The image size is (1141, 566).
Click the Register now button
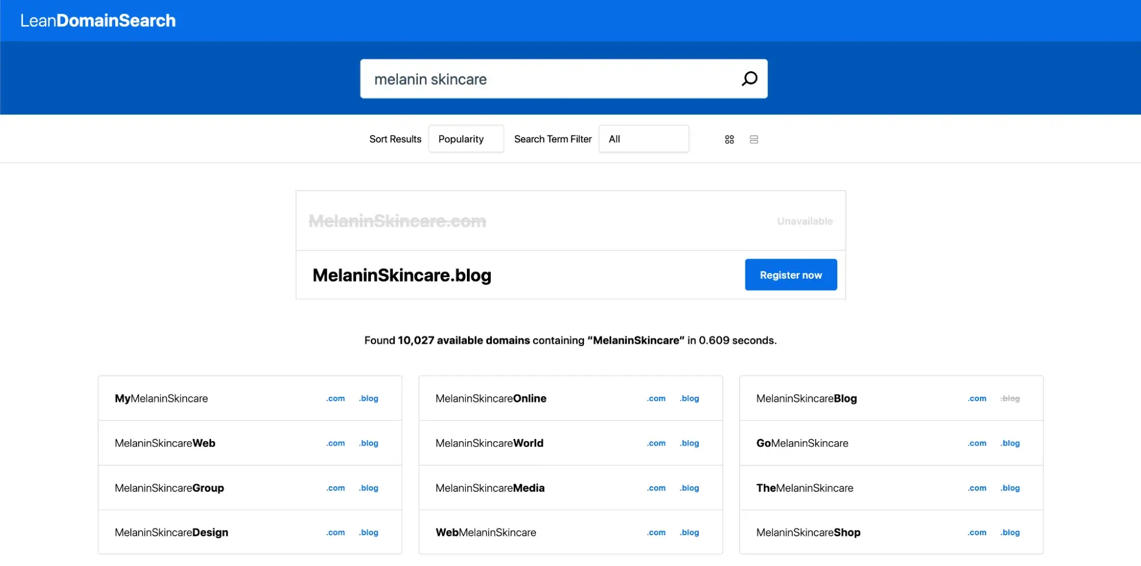[791, 275]
